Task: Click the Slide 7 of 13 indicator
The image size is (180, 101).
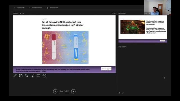Action: [64, 91]
